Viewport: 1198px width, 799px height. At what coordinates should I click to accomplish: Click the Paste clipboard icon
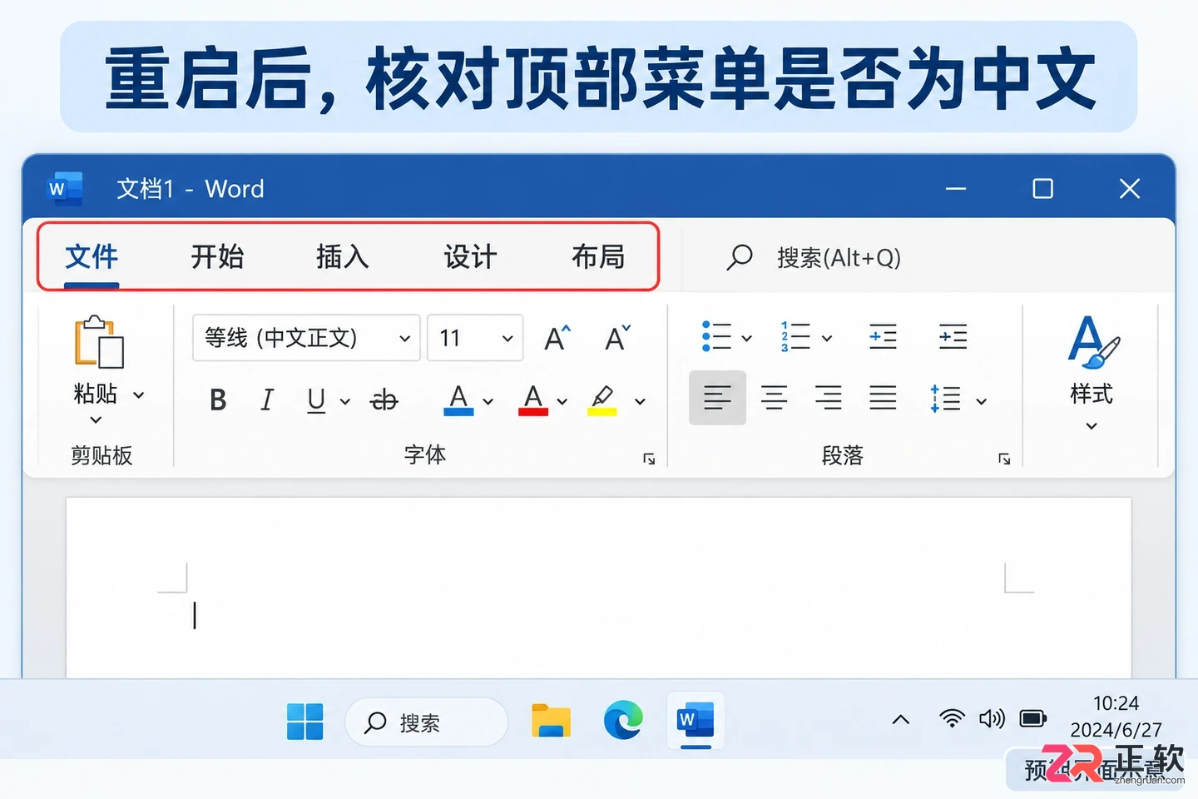pos(99,342)
